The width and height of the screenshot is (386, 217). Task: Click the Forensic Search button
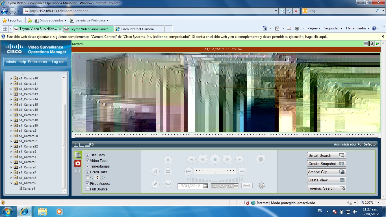[x=327, y=188]
